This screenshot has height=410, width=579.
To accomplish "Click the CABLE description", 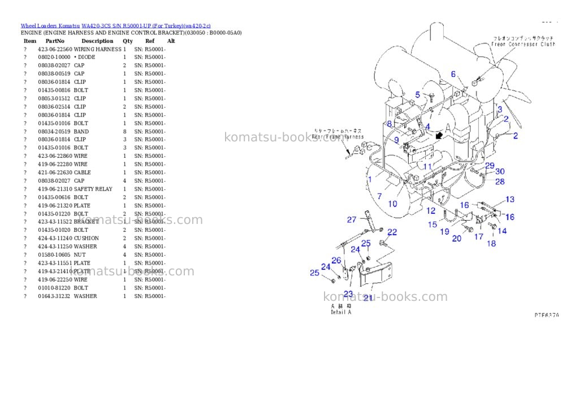I will pyautogui.click(x=83, y=172).
